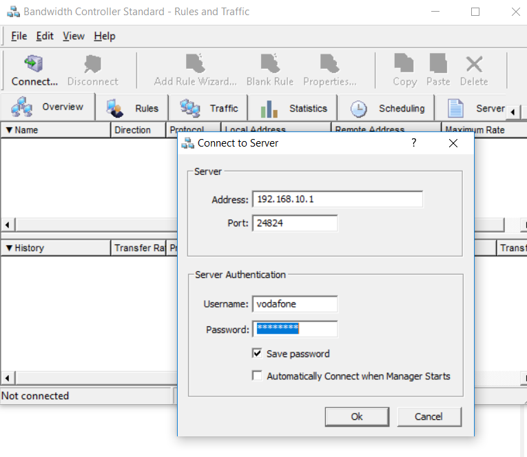Screen dimensions: 527x457
Task: Minimize the Bandwidth Controller window
Action: click(435, 12)
